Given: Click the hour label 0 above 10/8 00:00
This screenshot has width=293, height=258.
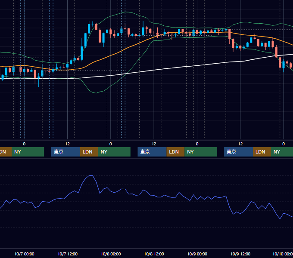Looking at the screenshot, I should [x=111, y=144].
